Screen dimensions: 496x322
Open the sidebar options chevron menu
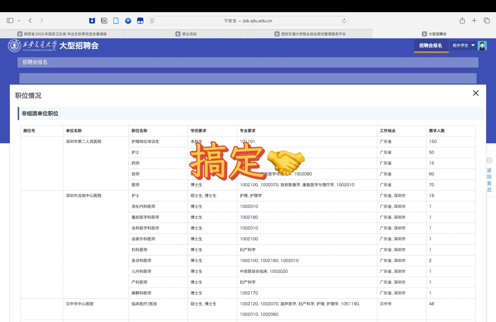click(x=19, y=21)
